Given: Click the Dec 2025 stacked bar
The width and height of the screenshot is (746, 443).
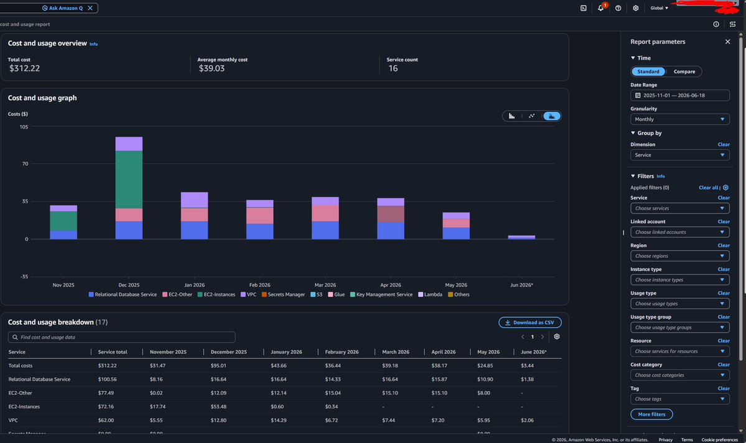Looking at the screenshot, I should pos(129,188).
